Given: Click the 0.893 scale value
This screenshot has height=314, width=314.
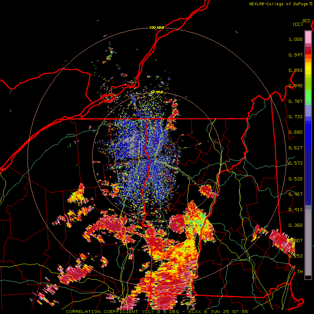Looking at the screenshot, I should click(296, 70).
